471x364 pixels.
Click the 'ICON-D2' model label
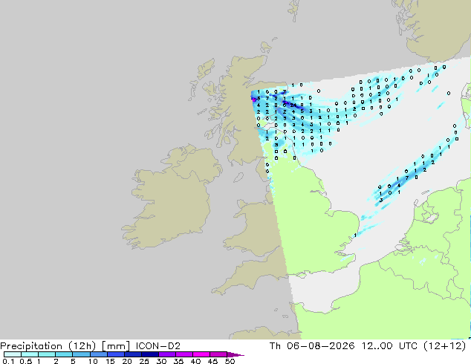pyautogui.click(x=158, y=346)
